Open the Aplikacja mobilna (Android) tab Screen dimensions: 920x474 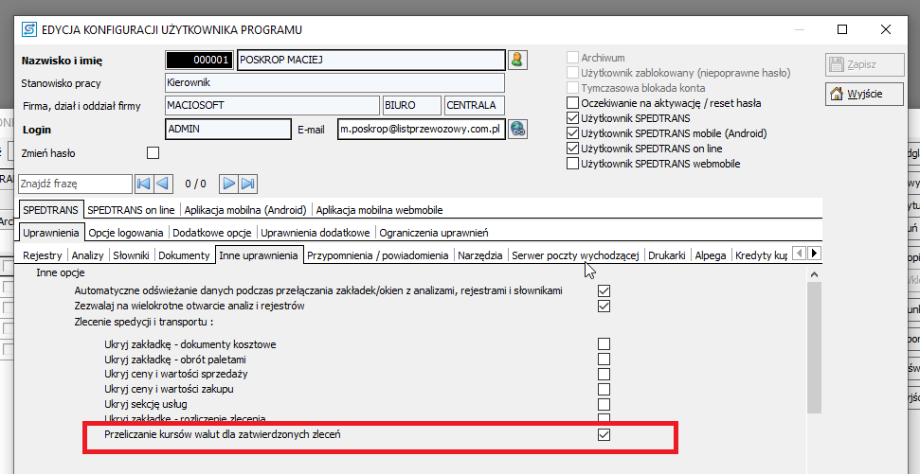pos(245,210)
